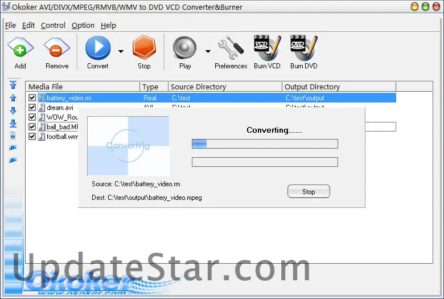The height and width of the screenshot is (299, 444).
Task: Sort by Source Directory column header
Action: [225, 87]
